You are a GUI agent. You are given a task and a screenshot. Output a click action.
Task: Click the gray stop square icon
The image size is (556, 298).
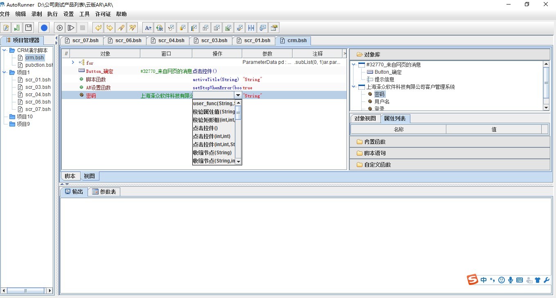[83, 28]
